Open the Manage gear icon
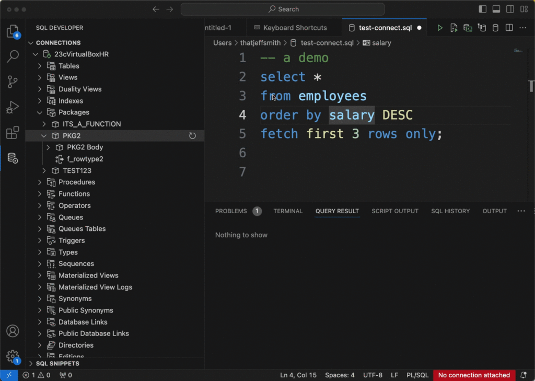Screen dimensions: 535x381 point(13,356)
